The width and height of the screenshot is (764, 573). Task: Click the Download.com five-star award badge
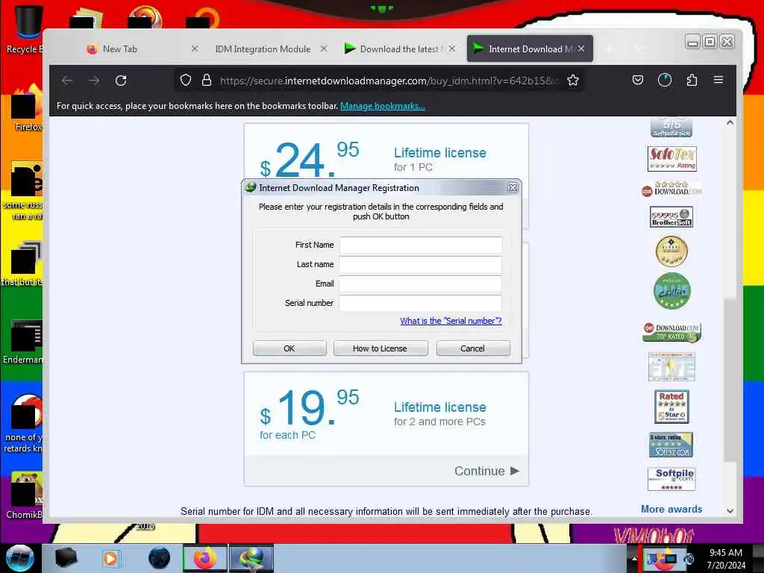click(672, 189)
